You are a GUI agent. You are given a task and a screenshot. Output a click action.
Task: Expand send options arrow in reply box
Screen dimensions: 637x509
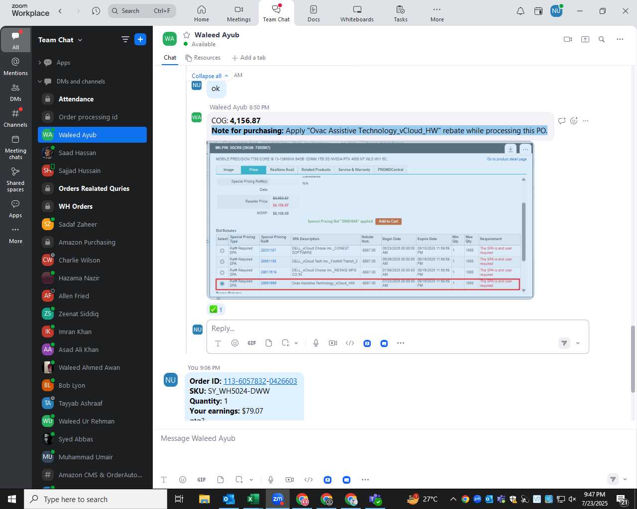click(x=578, y=343)
